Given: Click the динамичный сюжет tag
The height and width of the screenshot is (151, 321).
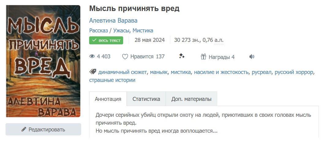Looking at the screenshot, I should point(123,72).
